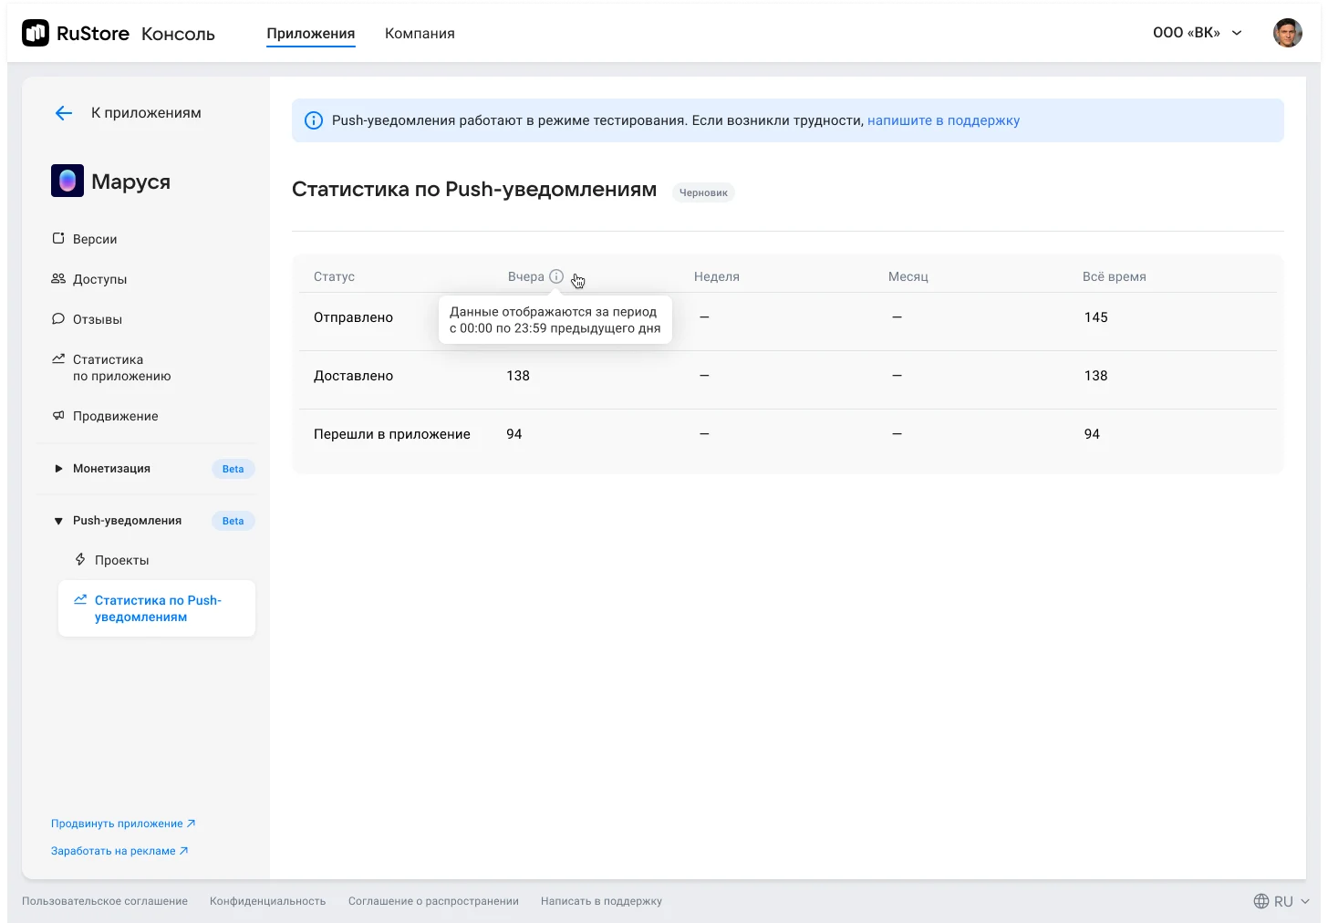
Task: Click the info icon next to Вчера
Action: pos(556,276)
